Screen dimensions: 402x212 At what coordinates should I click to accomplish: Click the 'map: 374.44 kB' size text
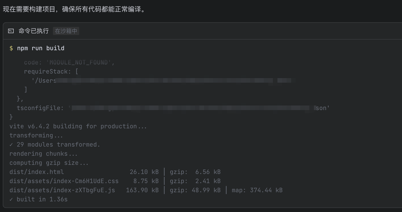pos(257,190)
